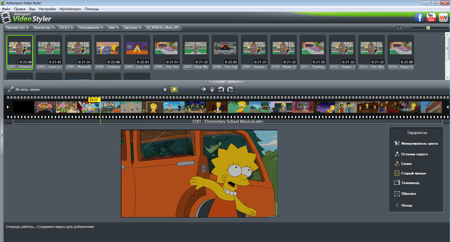Screen dimensions: 451x242
Task: Navigate to the 22_WEB-DL_Micro_VO folder breadcrumb
Action: (x=162, y=28)
